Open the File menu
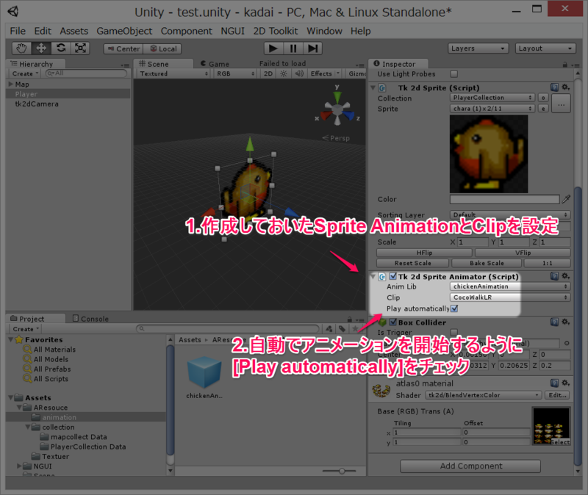The width and height of the screenshot is (588, 495). pyautogui.click(x=18, y=31)
